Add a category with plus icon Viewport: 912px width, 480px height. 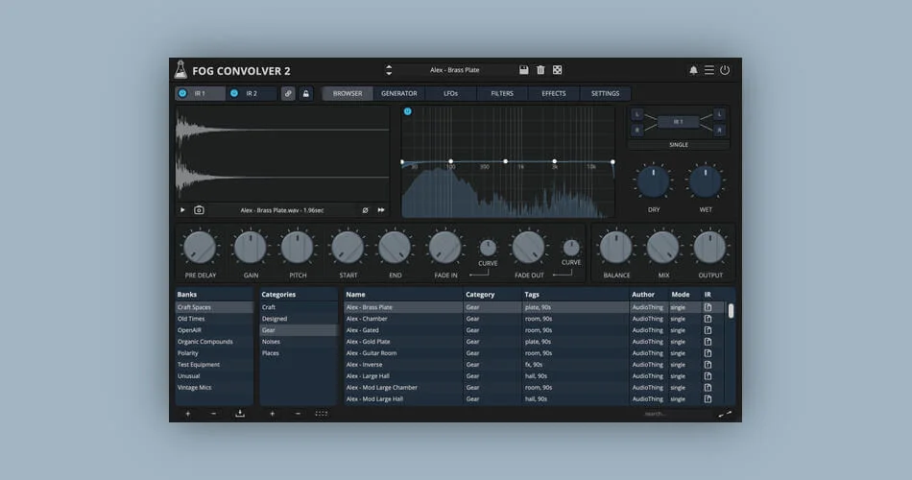pyautogui.click(x=273, y=414)
